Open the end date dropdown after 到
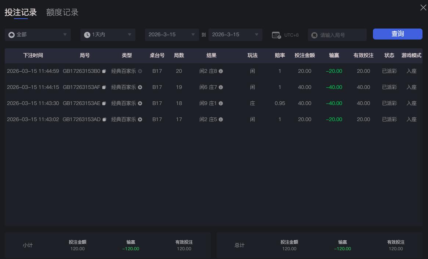The height and width of the screenshot is (259, 428). pyautogui.click(x=235, y=35)
